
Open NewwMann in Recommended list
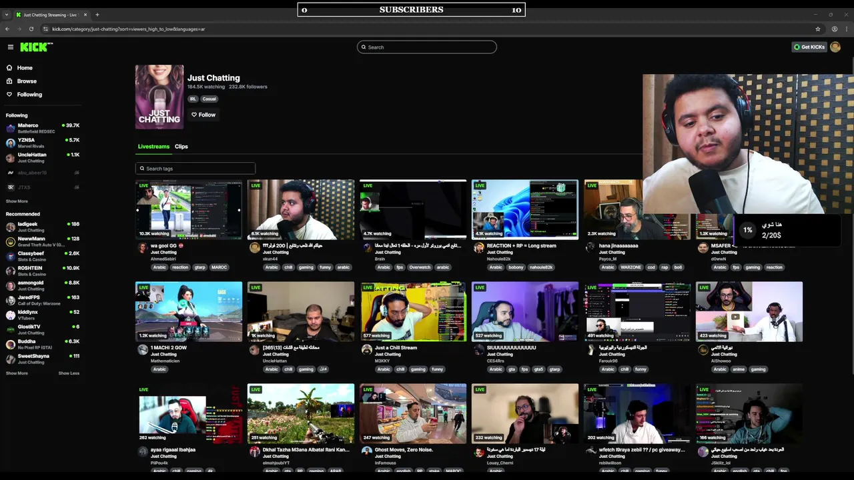42,241
